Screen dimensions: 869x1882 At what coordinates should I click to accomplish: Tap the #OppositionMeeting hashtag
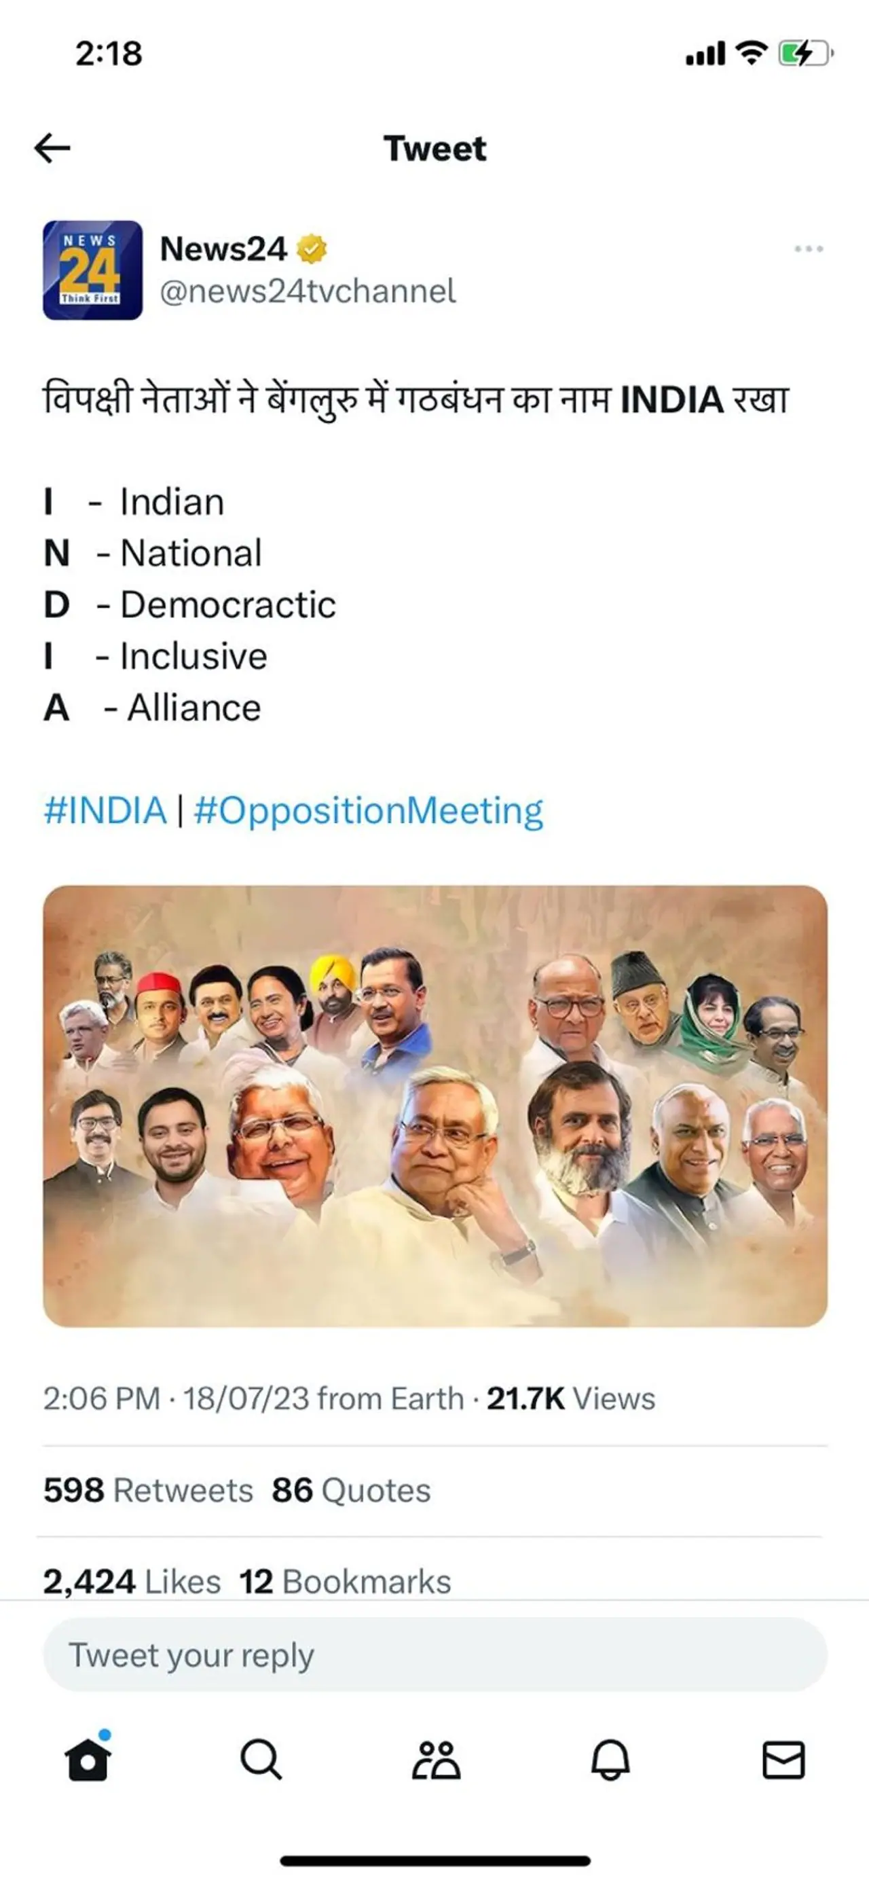369,811
